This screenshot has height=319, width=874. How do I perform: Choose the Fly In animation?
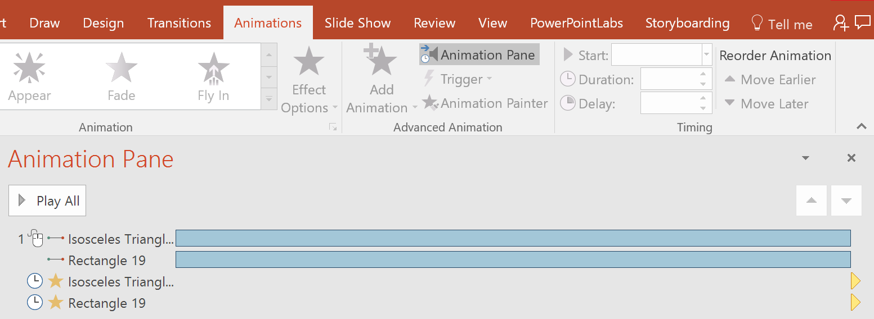[213, 76]
